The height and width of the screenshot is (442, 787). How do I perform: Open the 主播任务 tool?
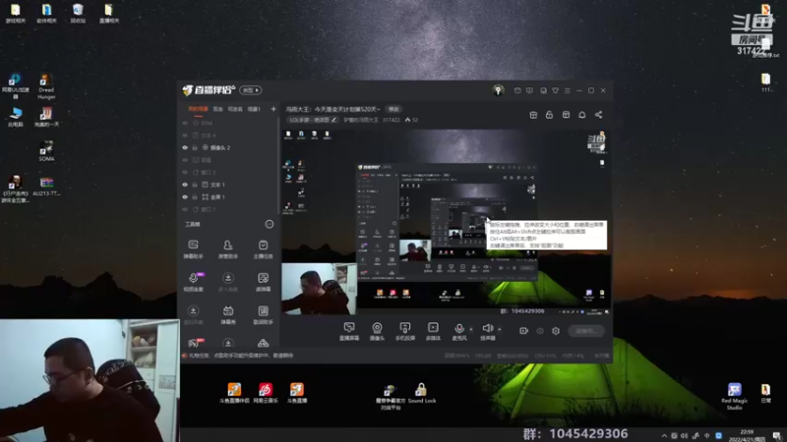point(263,249)
